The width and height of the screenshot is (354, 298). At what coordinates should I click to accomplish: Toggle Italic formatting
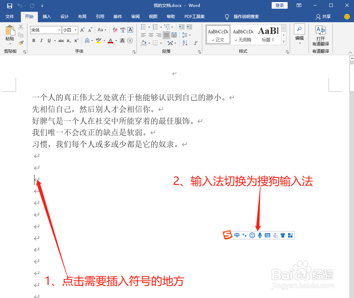point(41,41)
